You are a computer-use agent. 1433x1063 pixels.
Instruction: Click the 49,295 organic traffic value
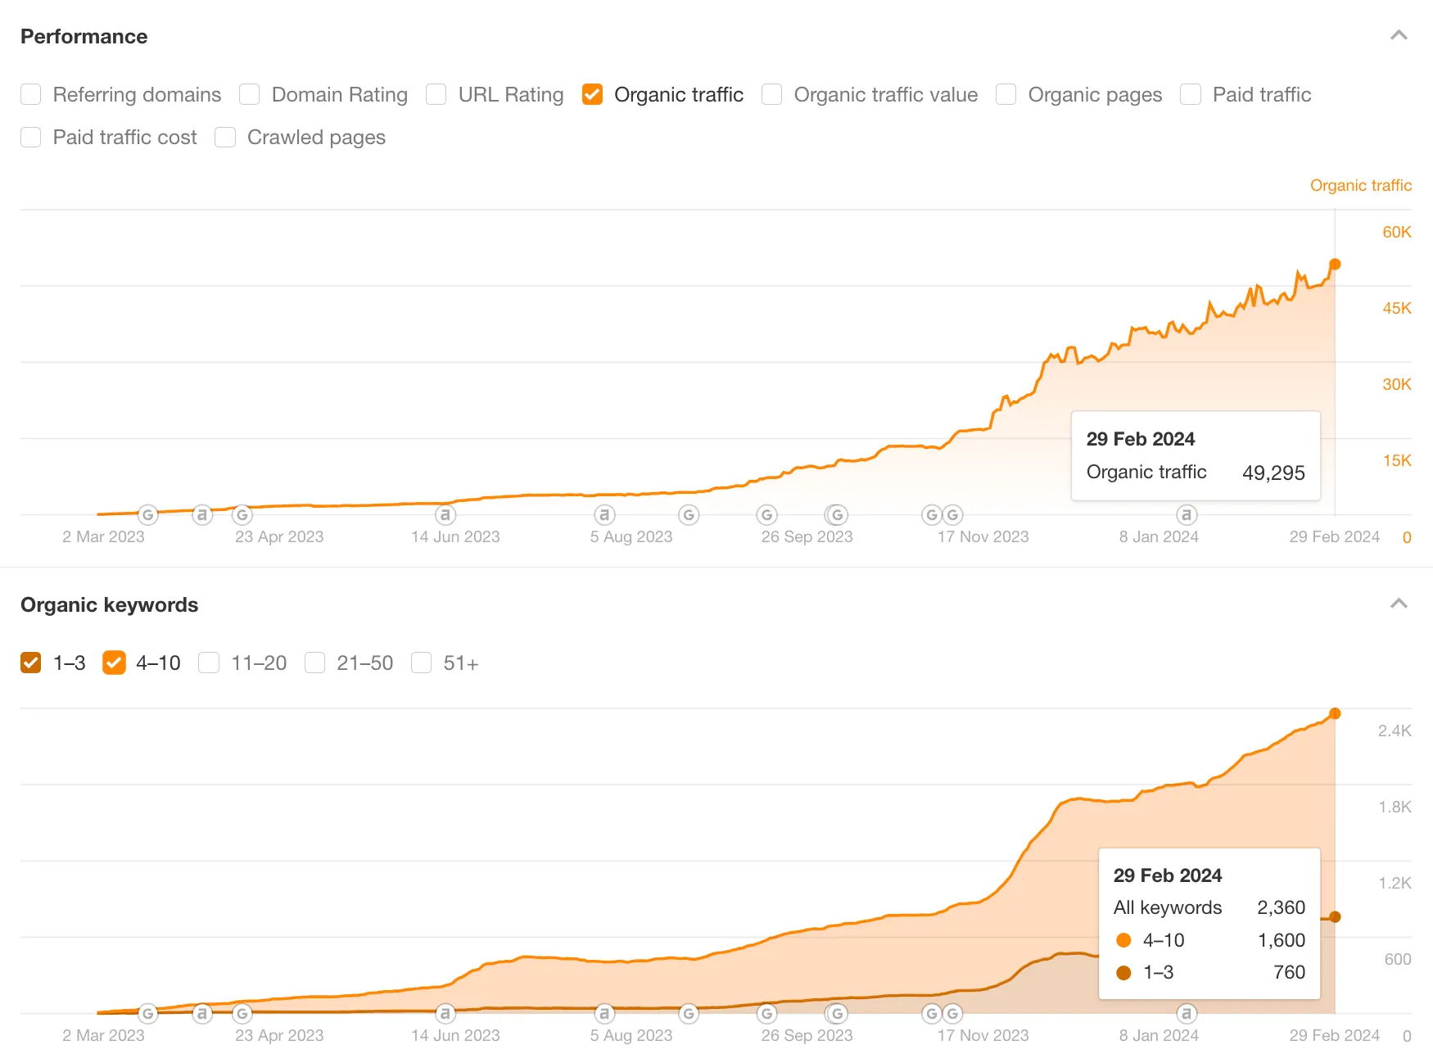coord(1273,473)
